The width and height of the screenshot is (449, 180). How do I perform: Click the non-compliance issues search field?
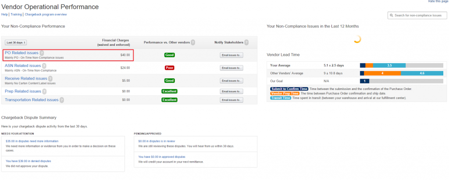[417, 15]
